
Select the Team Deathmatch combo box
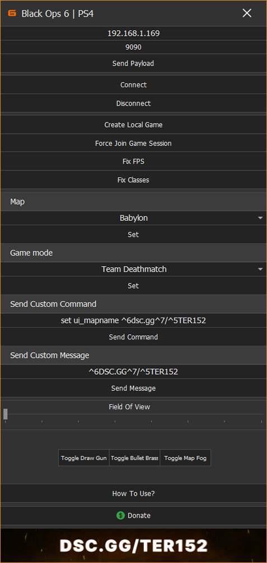[133, 269]
